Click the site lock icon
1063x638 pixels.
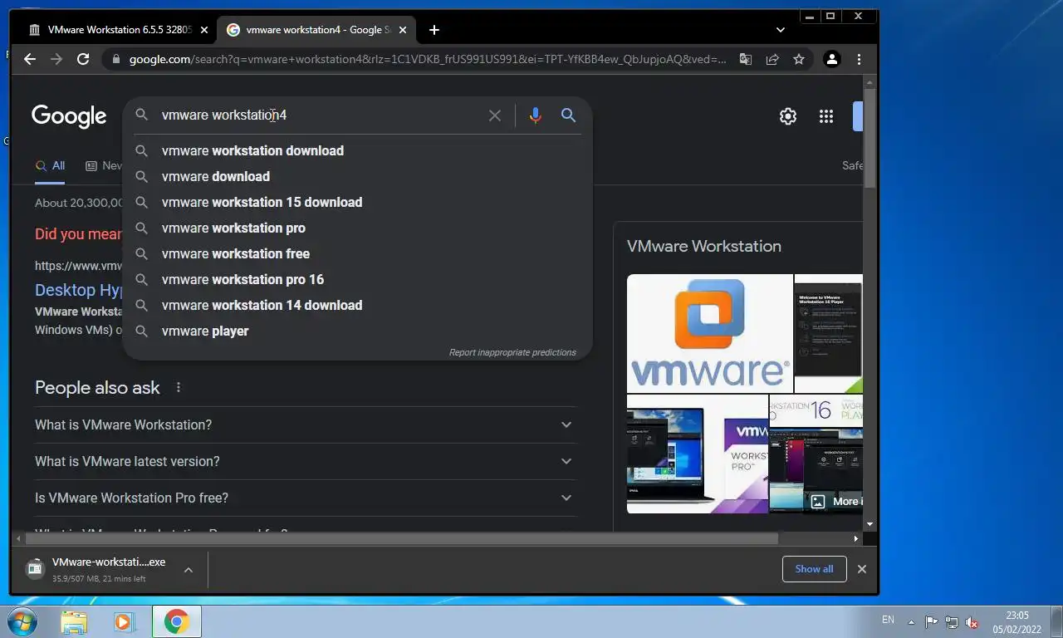(115, 59)
